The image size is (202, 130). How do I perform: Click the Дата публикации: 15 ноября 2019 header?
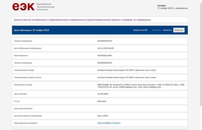pos(32,30)
